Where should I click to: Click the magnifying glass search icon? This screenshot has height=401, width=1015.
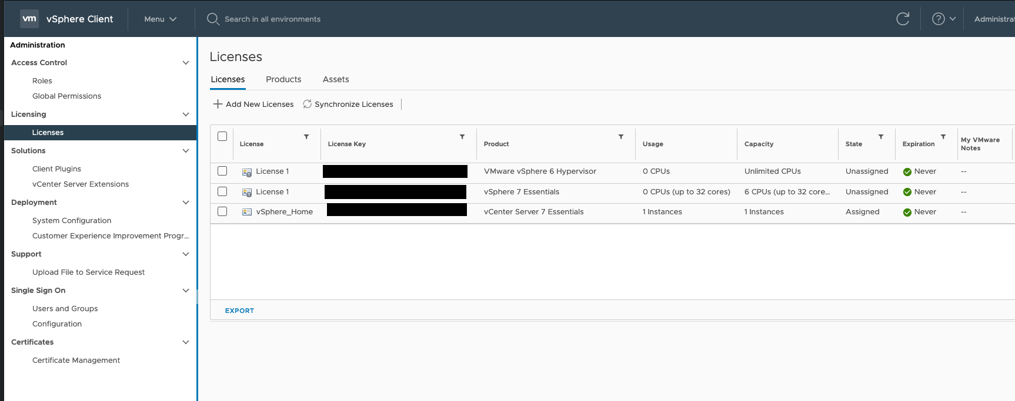coord(213,19)
